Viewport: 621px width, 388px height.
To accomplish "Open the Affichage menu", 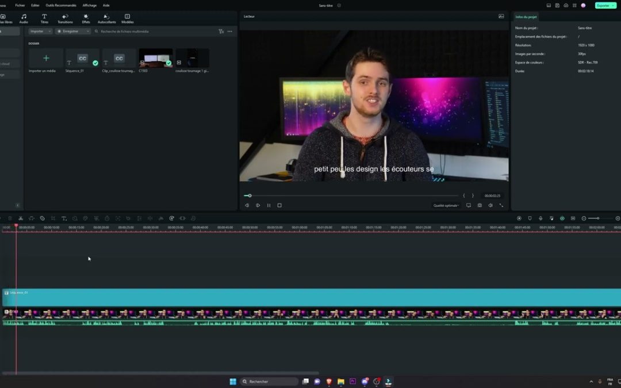I will tap(90, 6).
